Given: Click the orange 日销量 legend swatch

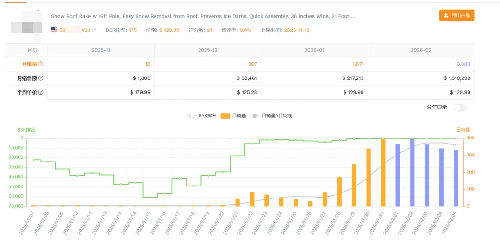Looking at the screenshot, I should coord(225,115).
